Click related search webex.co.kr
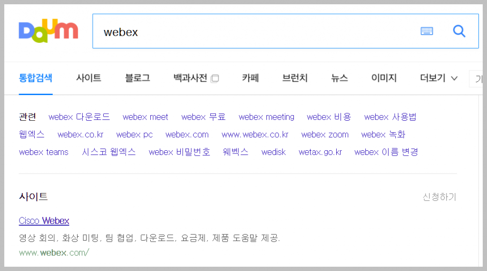The width and height of the screenshot is (487, 271). click(x=80, y=135)
